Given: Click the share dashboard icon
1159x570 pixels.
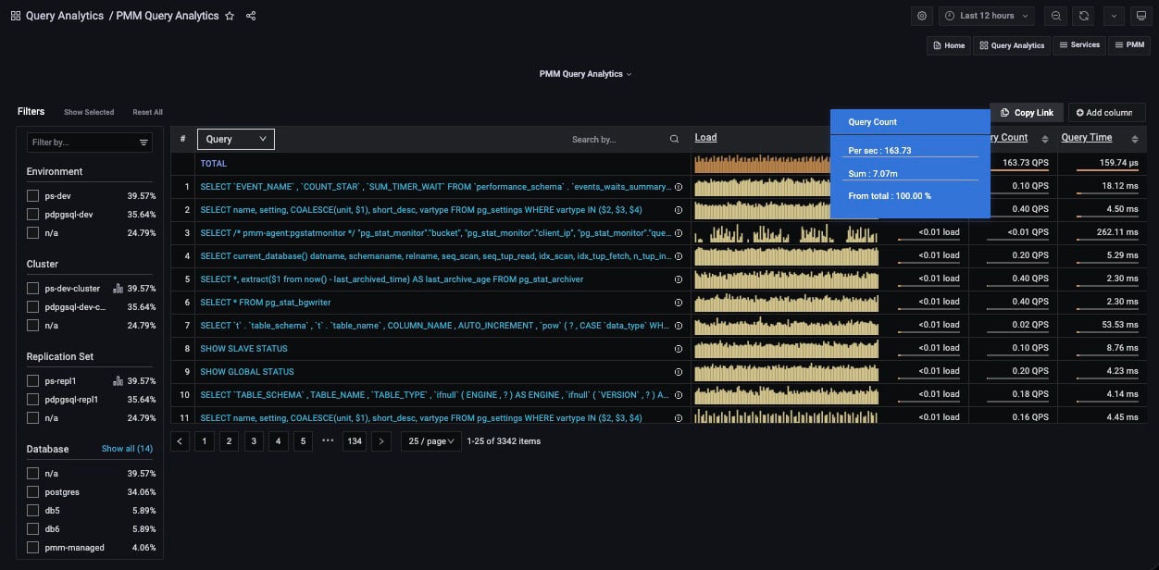Looking at the screenshot, I should pyautogui.click(x=251, y=16).
